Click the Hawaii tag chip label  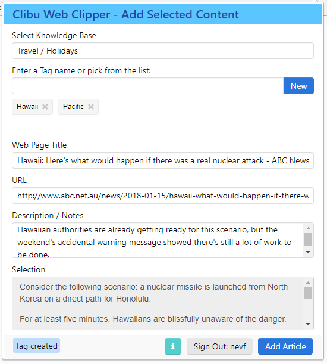coord(27,107)
